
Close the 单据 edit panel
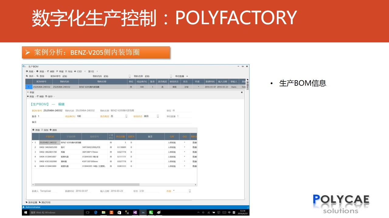(x=242, y=92)
